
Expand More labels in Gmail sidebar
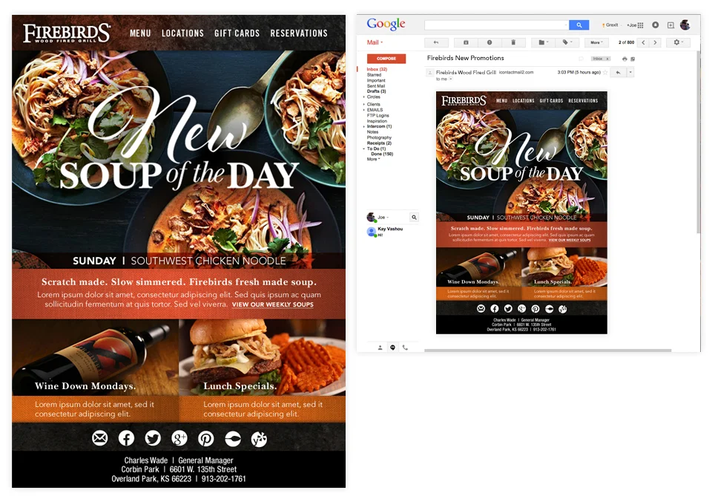(x=373, y=159)
